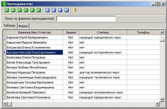This screenshot has width=167, height=109.
Task: Go to first record with blue icon
Action: (48, 10)
